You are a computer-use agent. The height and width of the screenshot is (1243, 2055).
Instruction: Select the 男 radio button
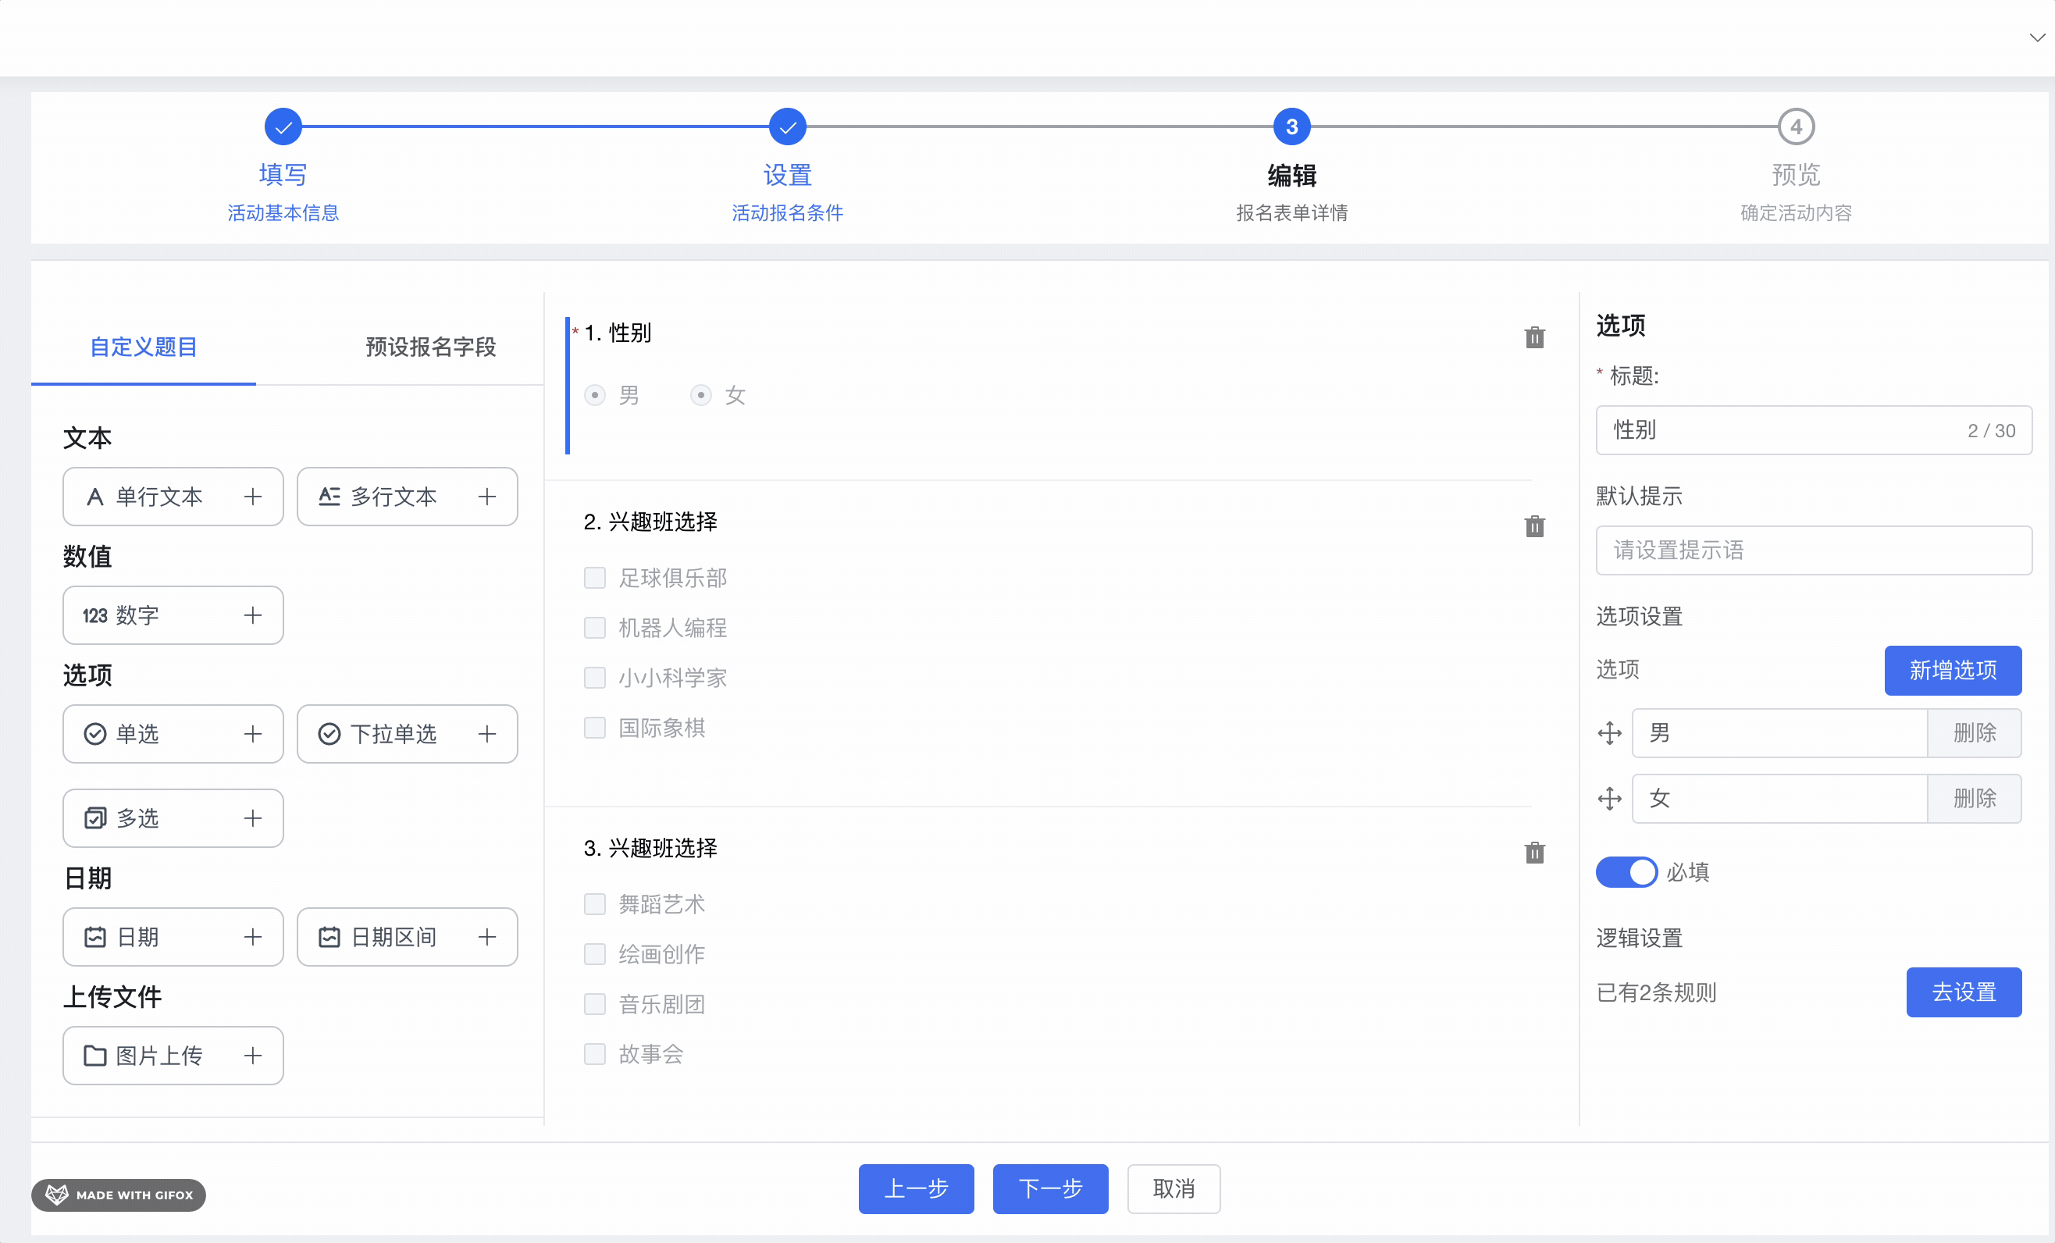[x=595, y=394]
